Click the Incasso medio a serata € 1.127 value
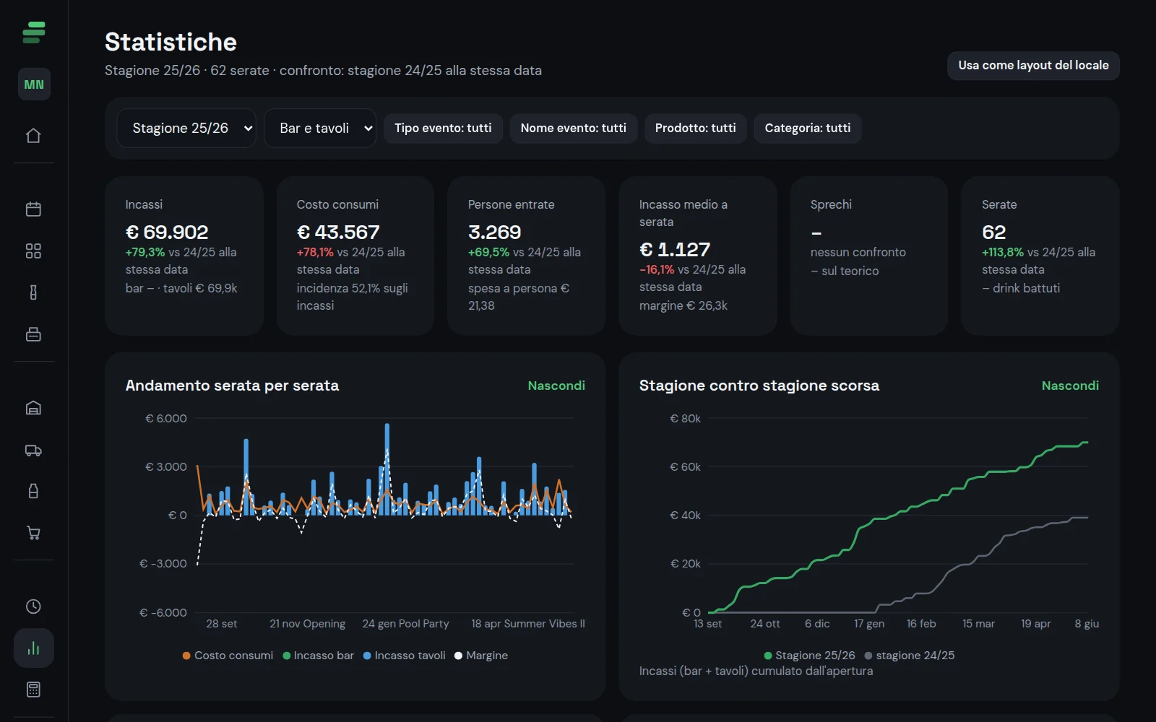 pos(675,250)
